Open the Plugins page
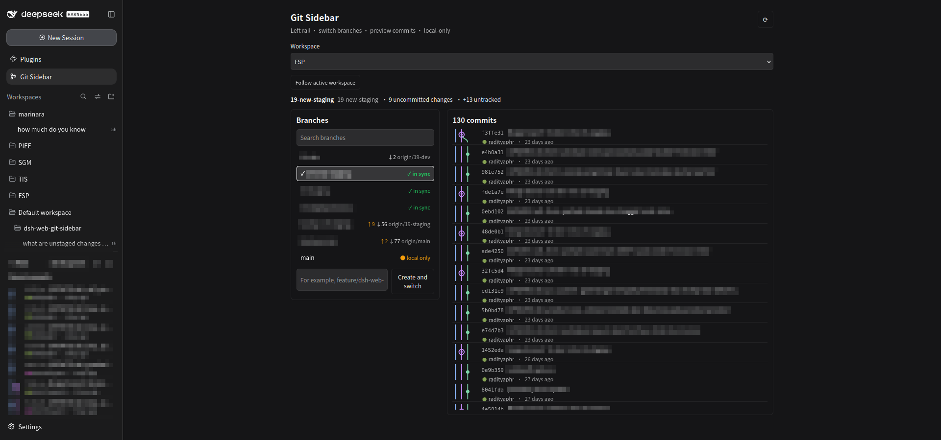The height and width of the screenshot is (440, 941). point(61,59)
